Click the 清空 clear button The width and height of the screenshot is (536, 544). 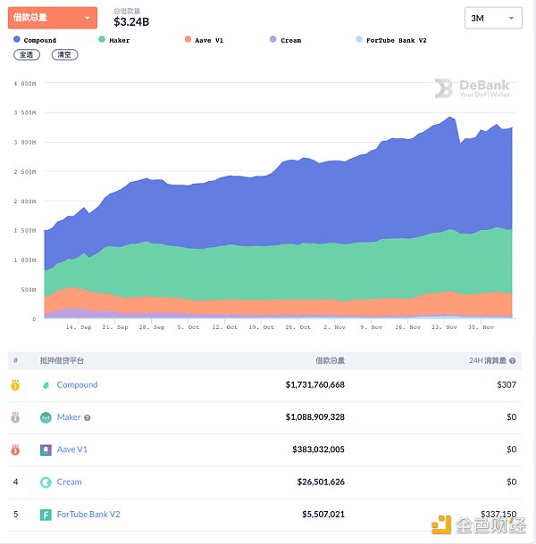(64, 54)
